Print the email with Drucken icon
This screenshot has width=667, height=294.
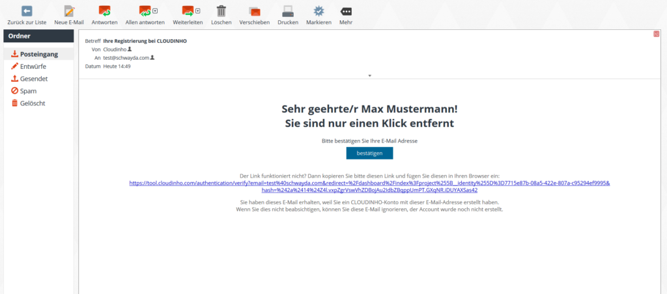click(x=288, y=11)
